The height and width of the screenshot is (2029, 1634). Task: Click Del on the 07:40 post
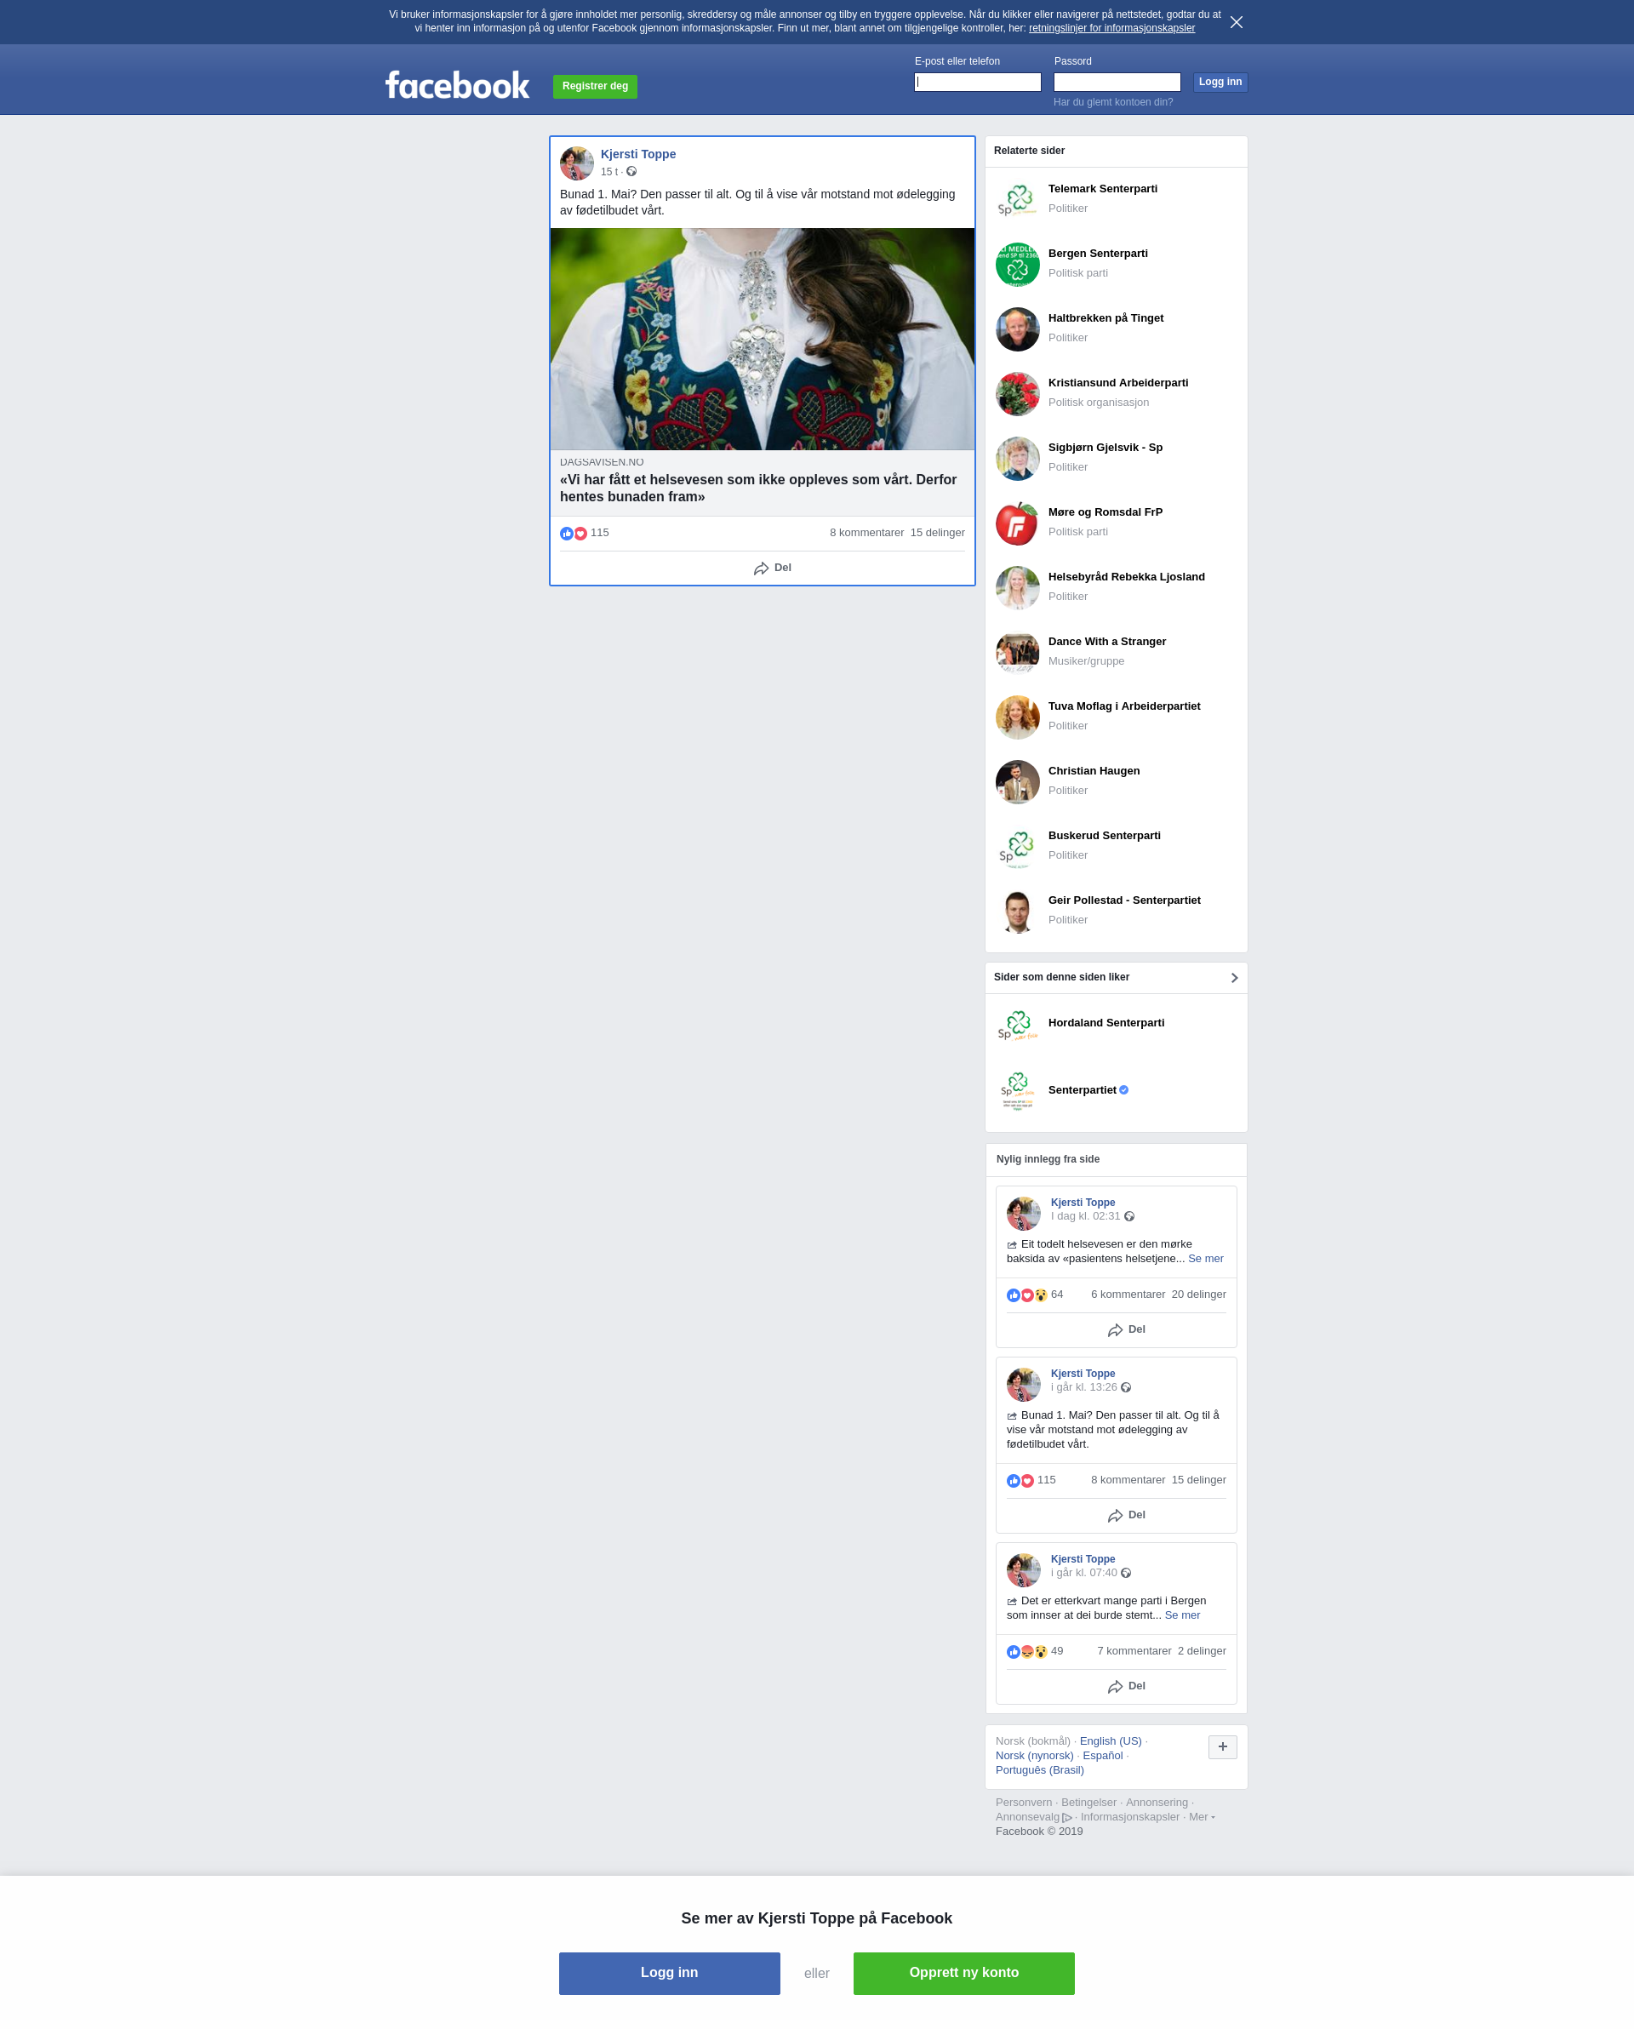(x=1127, y=1687)
